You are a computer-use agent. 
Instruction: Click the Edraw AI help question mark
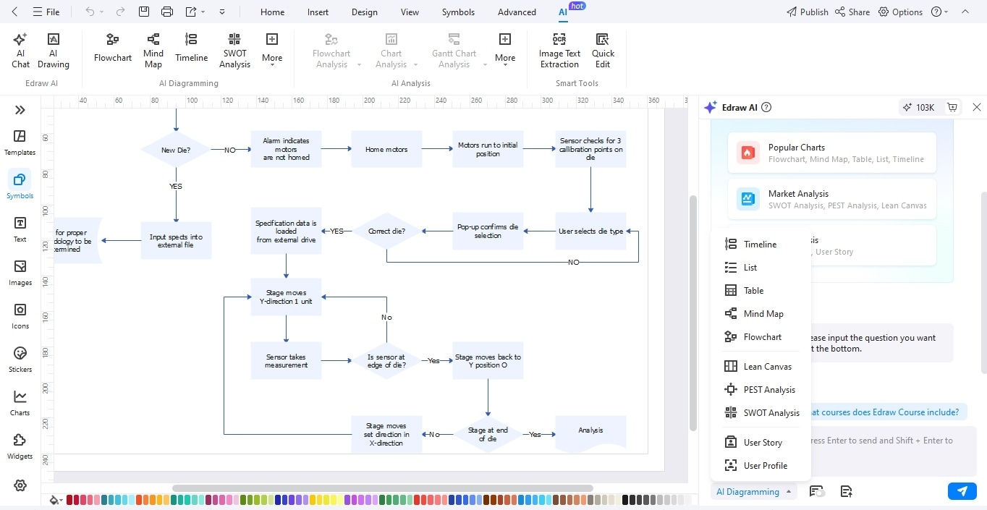coord(766,107)
